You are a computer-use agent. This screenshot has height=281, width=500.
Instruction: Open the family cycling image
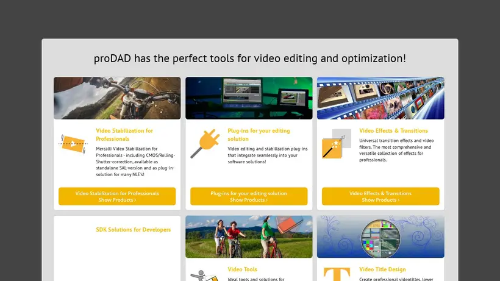pos(249,237)
